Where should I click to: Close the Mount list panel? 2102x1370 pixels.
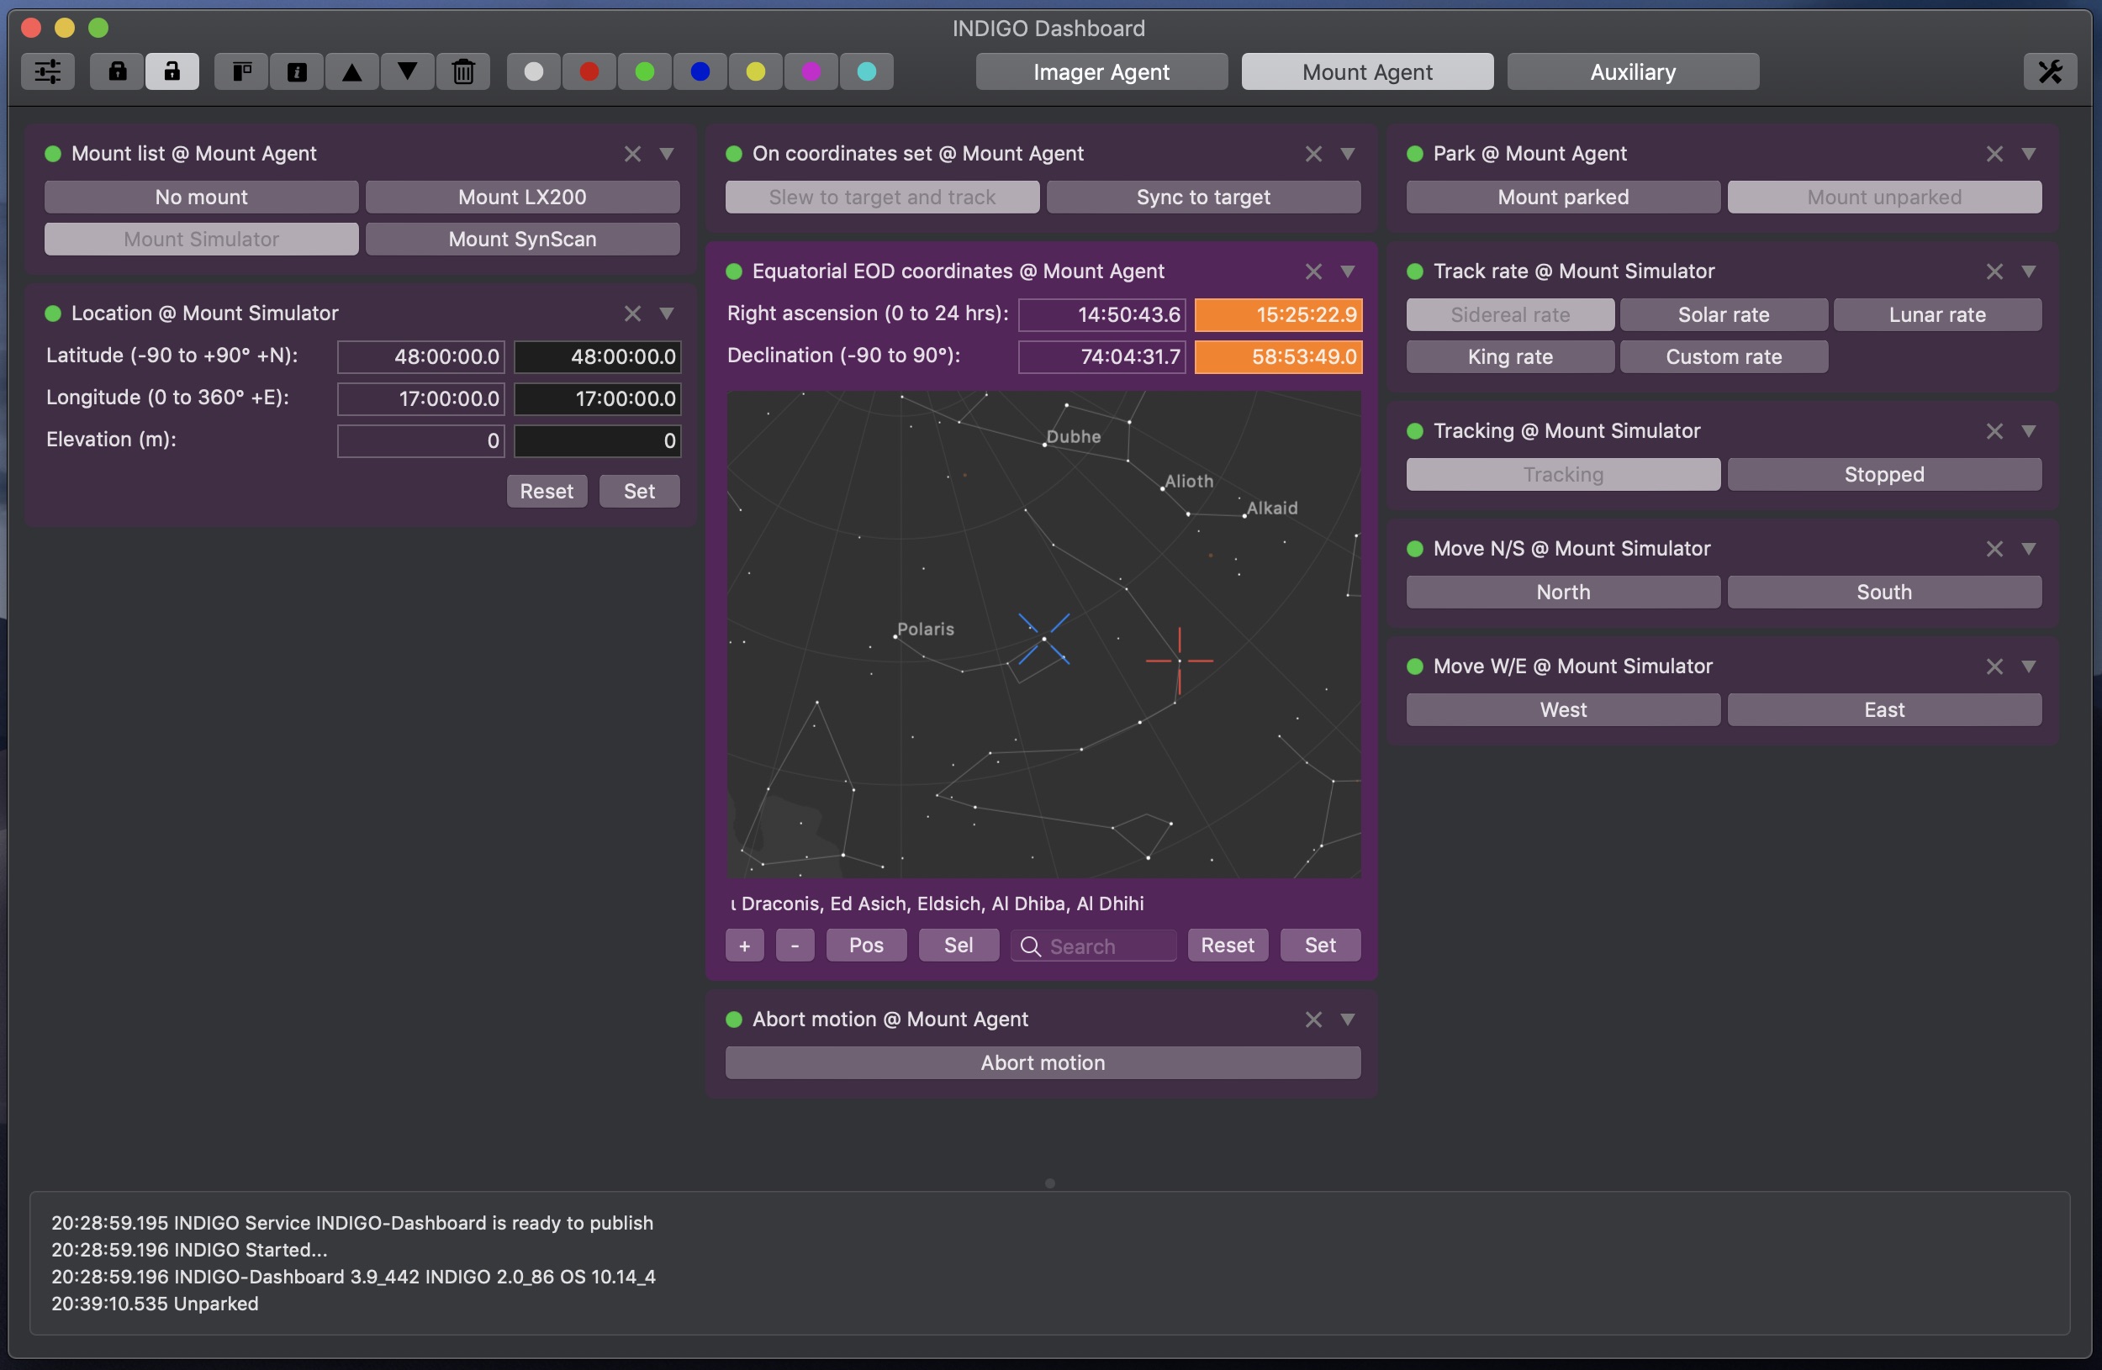tap(632, 154)
